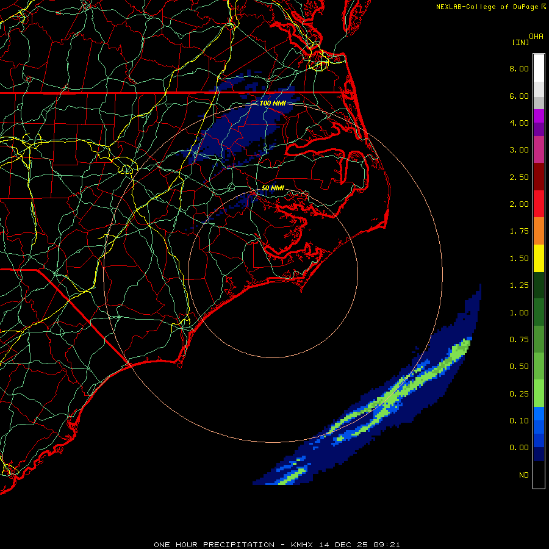Image resolution: width=549 pixels, height=549 pixels.
Task: Click the 0.75 legend value
Action: (519, 340)
